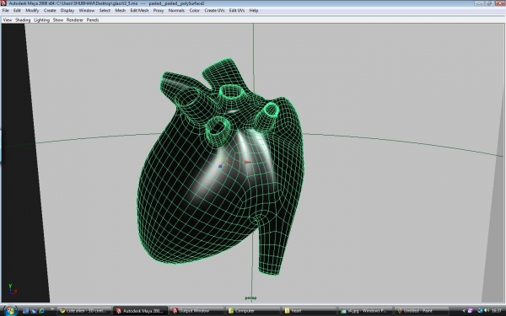Click the blue Z-axis manipulator handle
The width and height of the screenshot is (506, 316).
220,166
